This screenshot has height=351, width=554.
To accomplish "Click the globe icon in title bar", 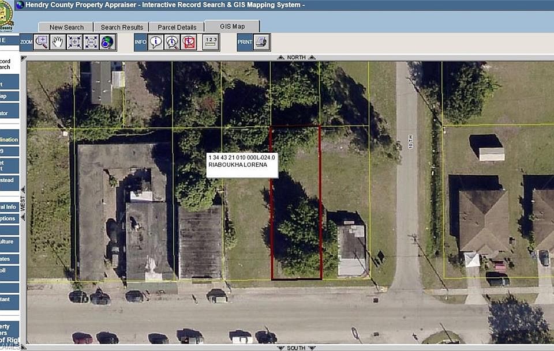I will (x=20, y=5).
